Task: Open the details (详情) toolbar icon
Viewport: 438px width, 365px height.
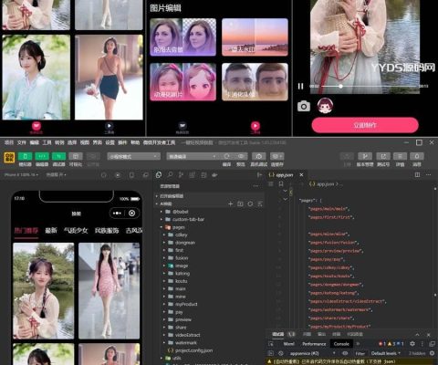Action: 400,156
